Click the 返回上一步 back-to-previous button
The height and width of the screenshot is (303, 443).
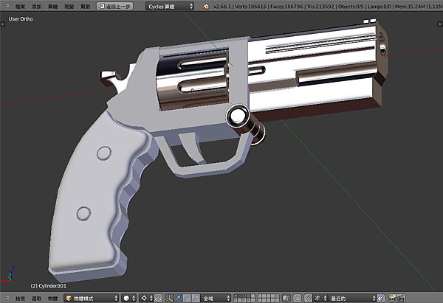click(114, 6)
